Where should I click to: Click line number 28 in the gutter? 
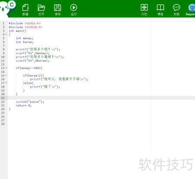[x=3, y=124]
